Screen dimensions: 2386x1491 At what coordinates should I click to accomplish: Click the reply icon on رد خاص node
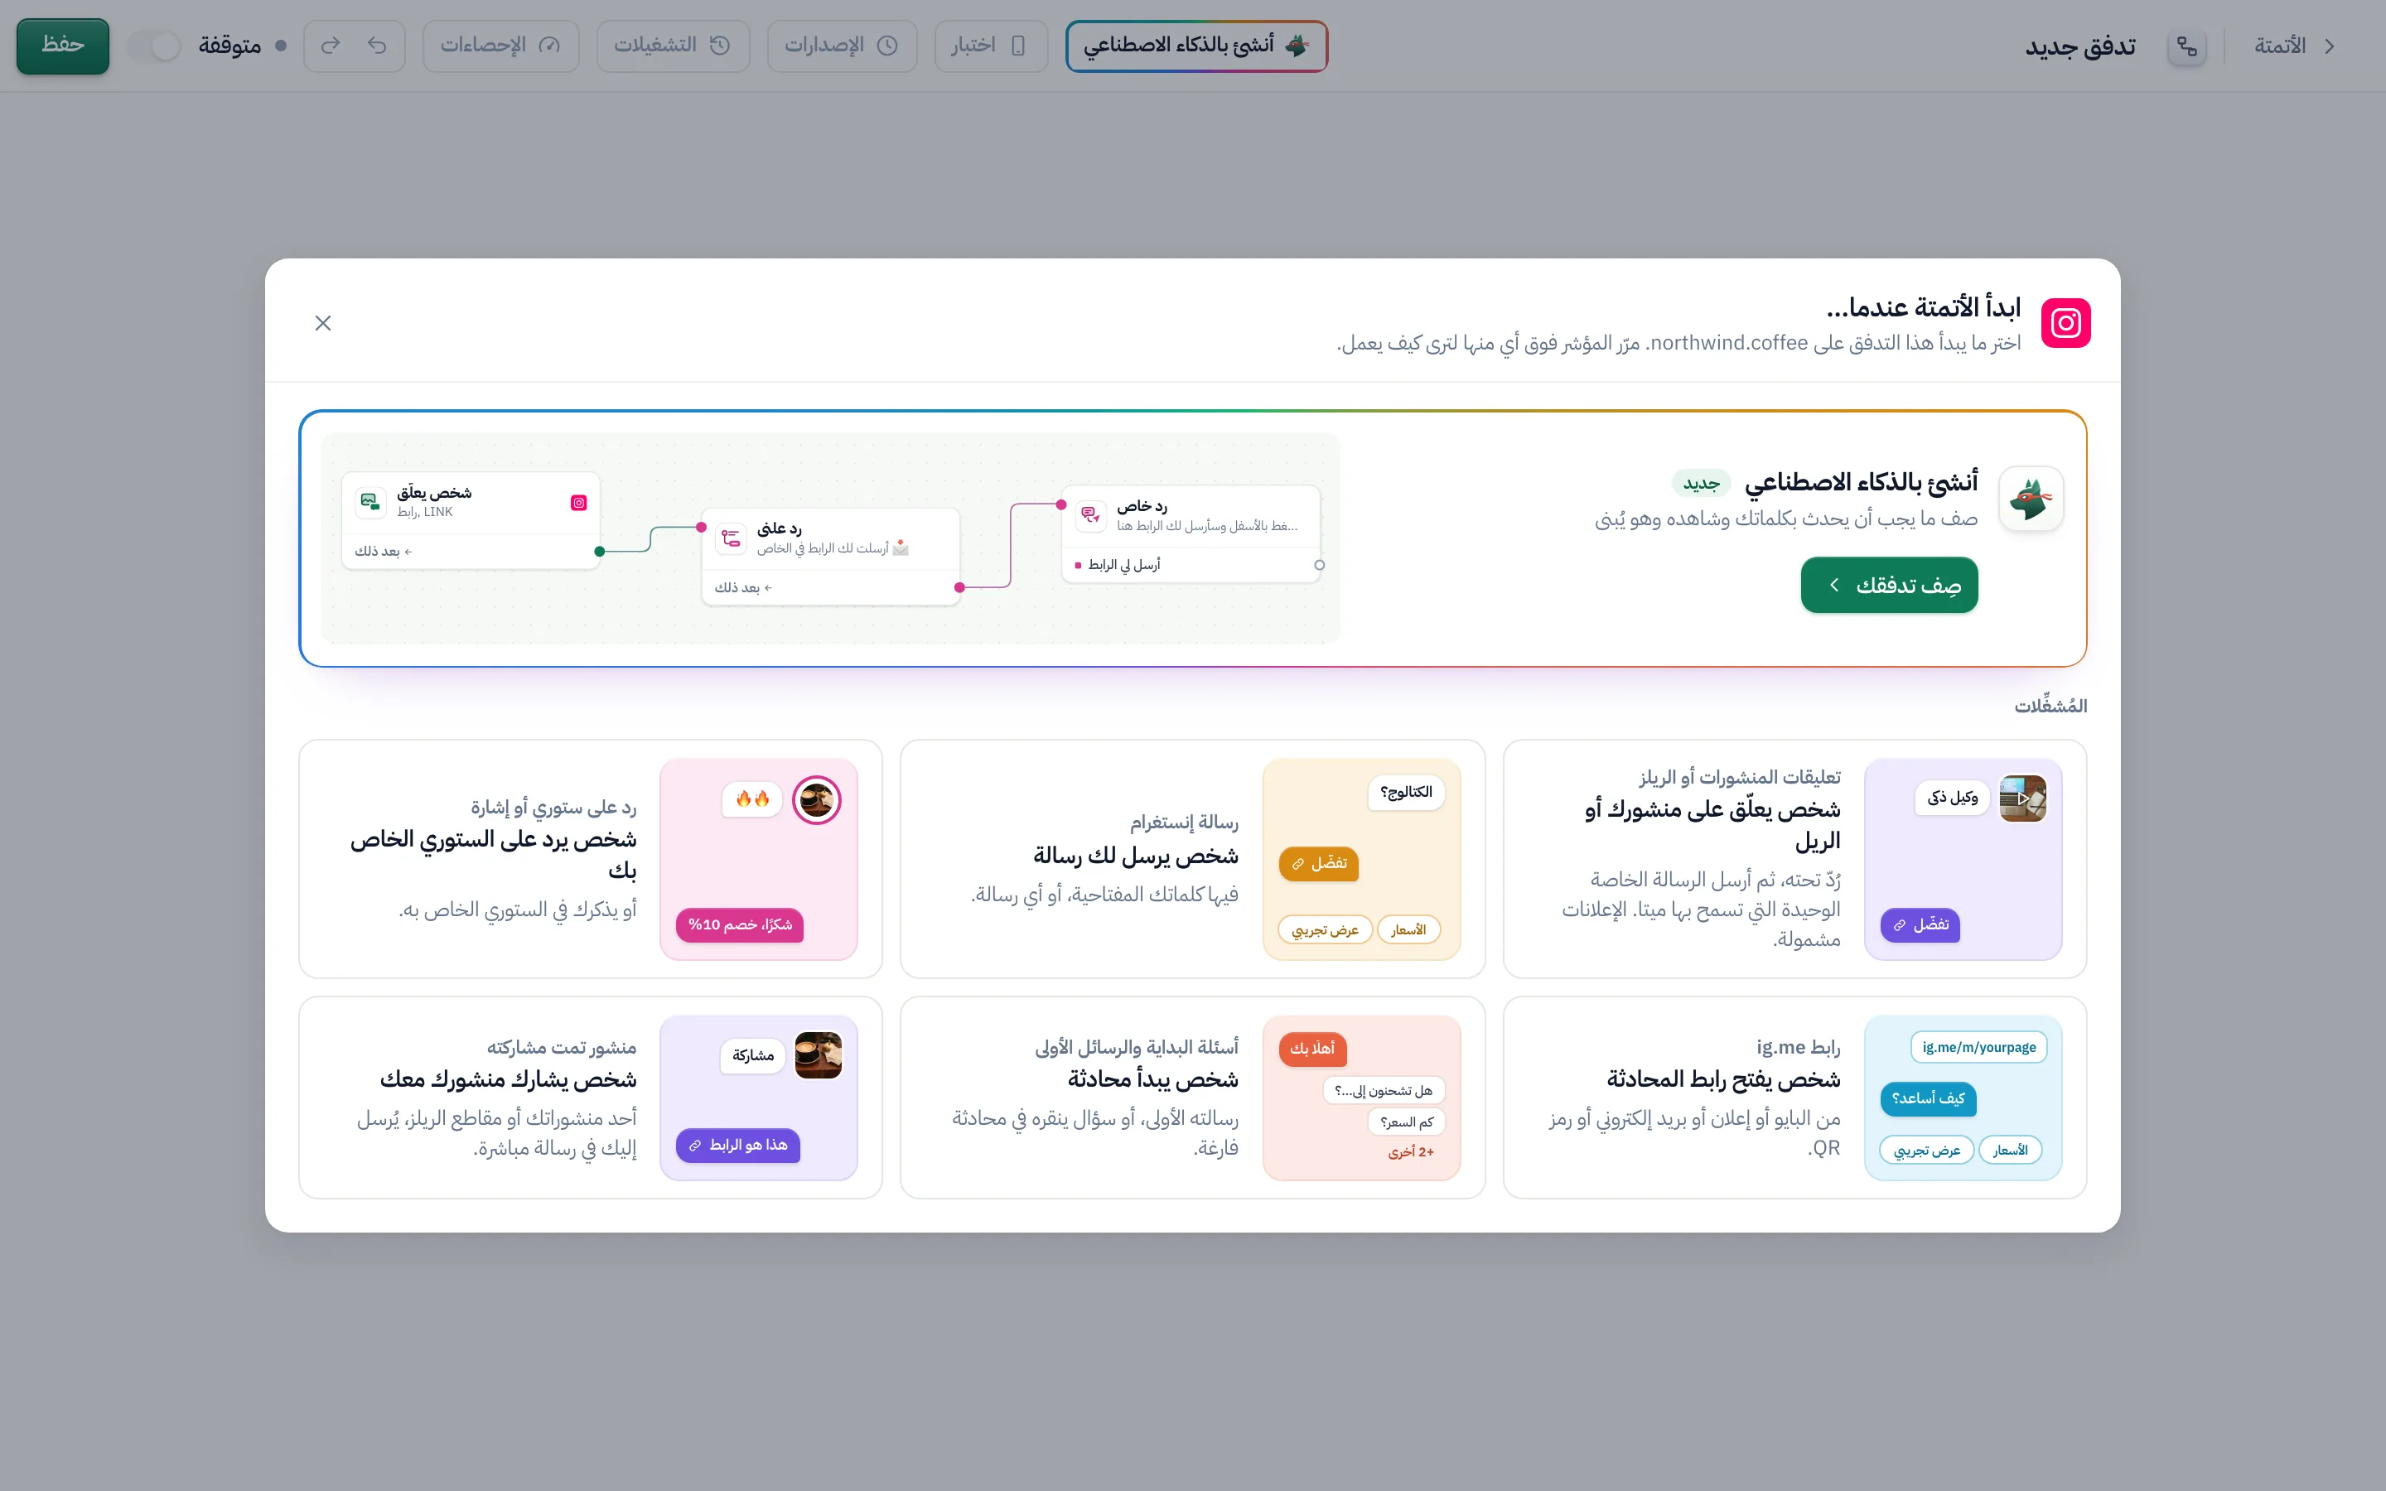pos(1090,514)
